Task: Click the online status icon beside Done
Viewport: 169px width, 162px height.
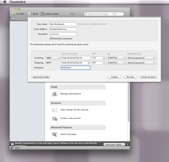Action: point(12,148)
